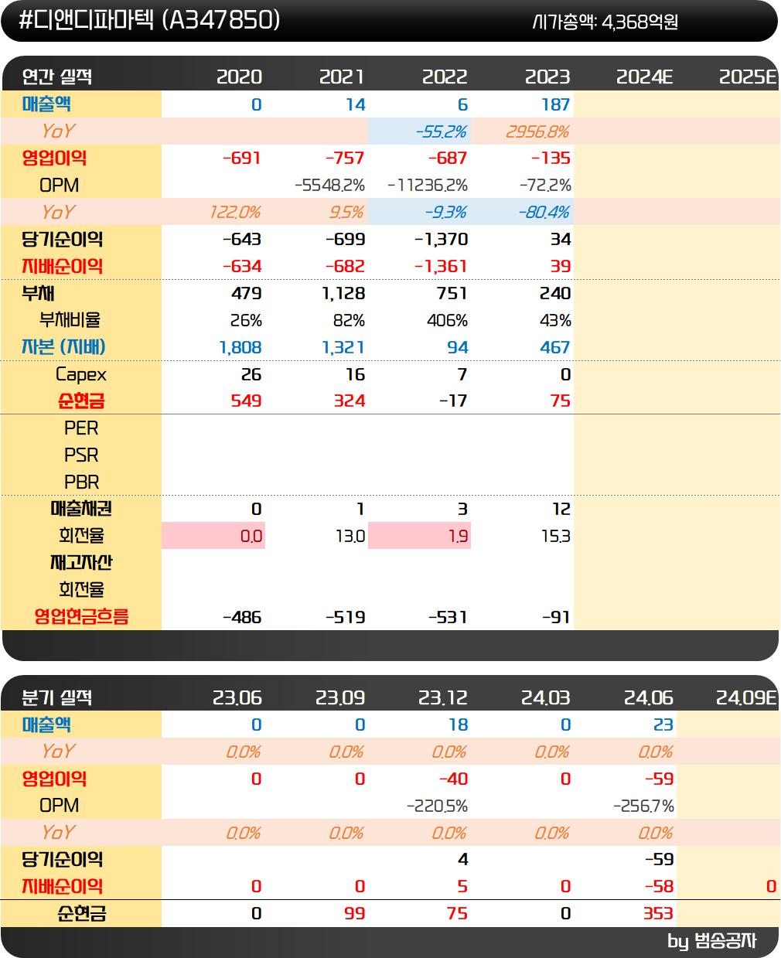Image resolution: width=781 pixels, height=958 pixels.
Task: Click the title #디앤디파마텍 (A347850)
Action: 149,20
